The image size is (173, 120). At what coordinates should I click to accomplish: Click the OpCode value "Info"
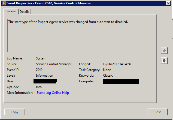point(39,87)
